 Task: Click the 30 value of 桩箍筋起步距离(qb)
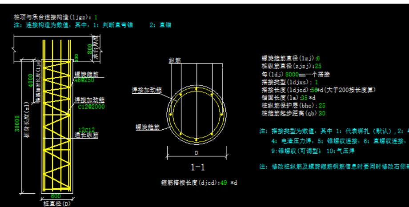(x=322, y=113)
